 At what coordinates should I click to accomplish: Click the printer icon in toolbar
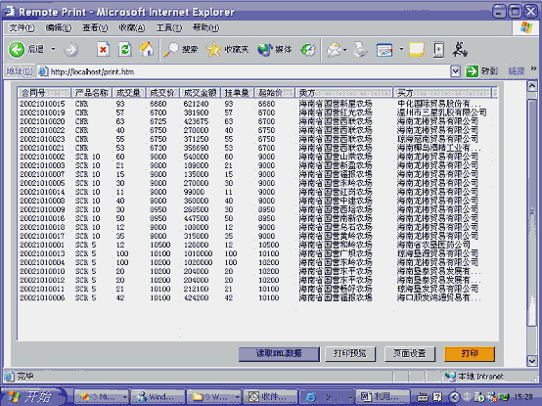360,50
